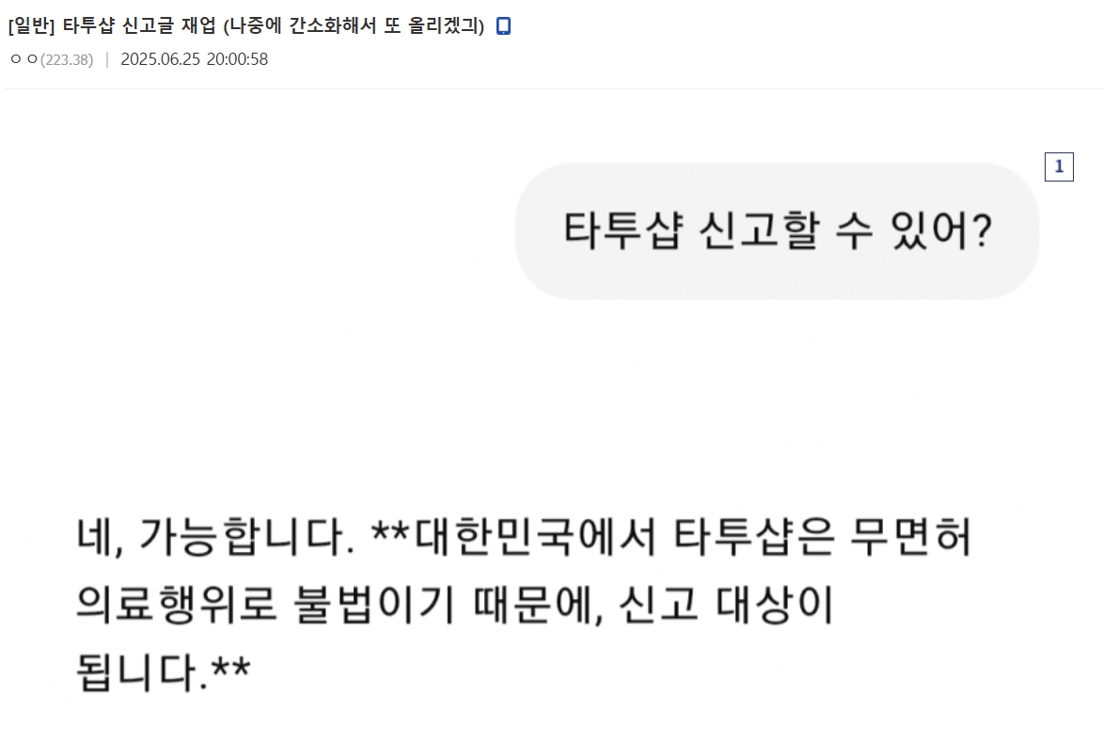
Task: Click the image number badge labeled 1
Action: [1059, 166]
